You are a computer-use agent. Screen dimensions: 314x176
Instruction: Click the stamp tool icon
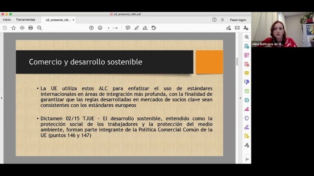click(x=154, y=28)
